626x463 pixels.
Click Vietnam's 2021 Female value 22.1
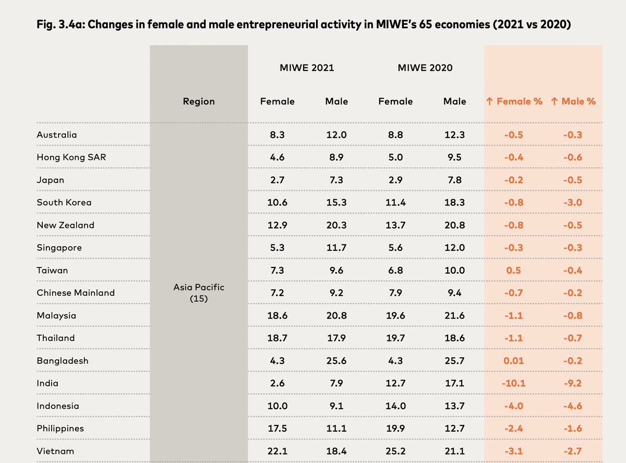coord(278,451)
